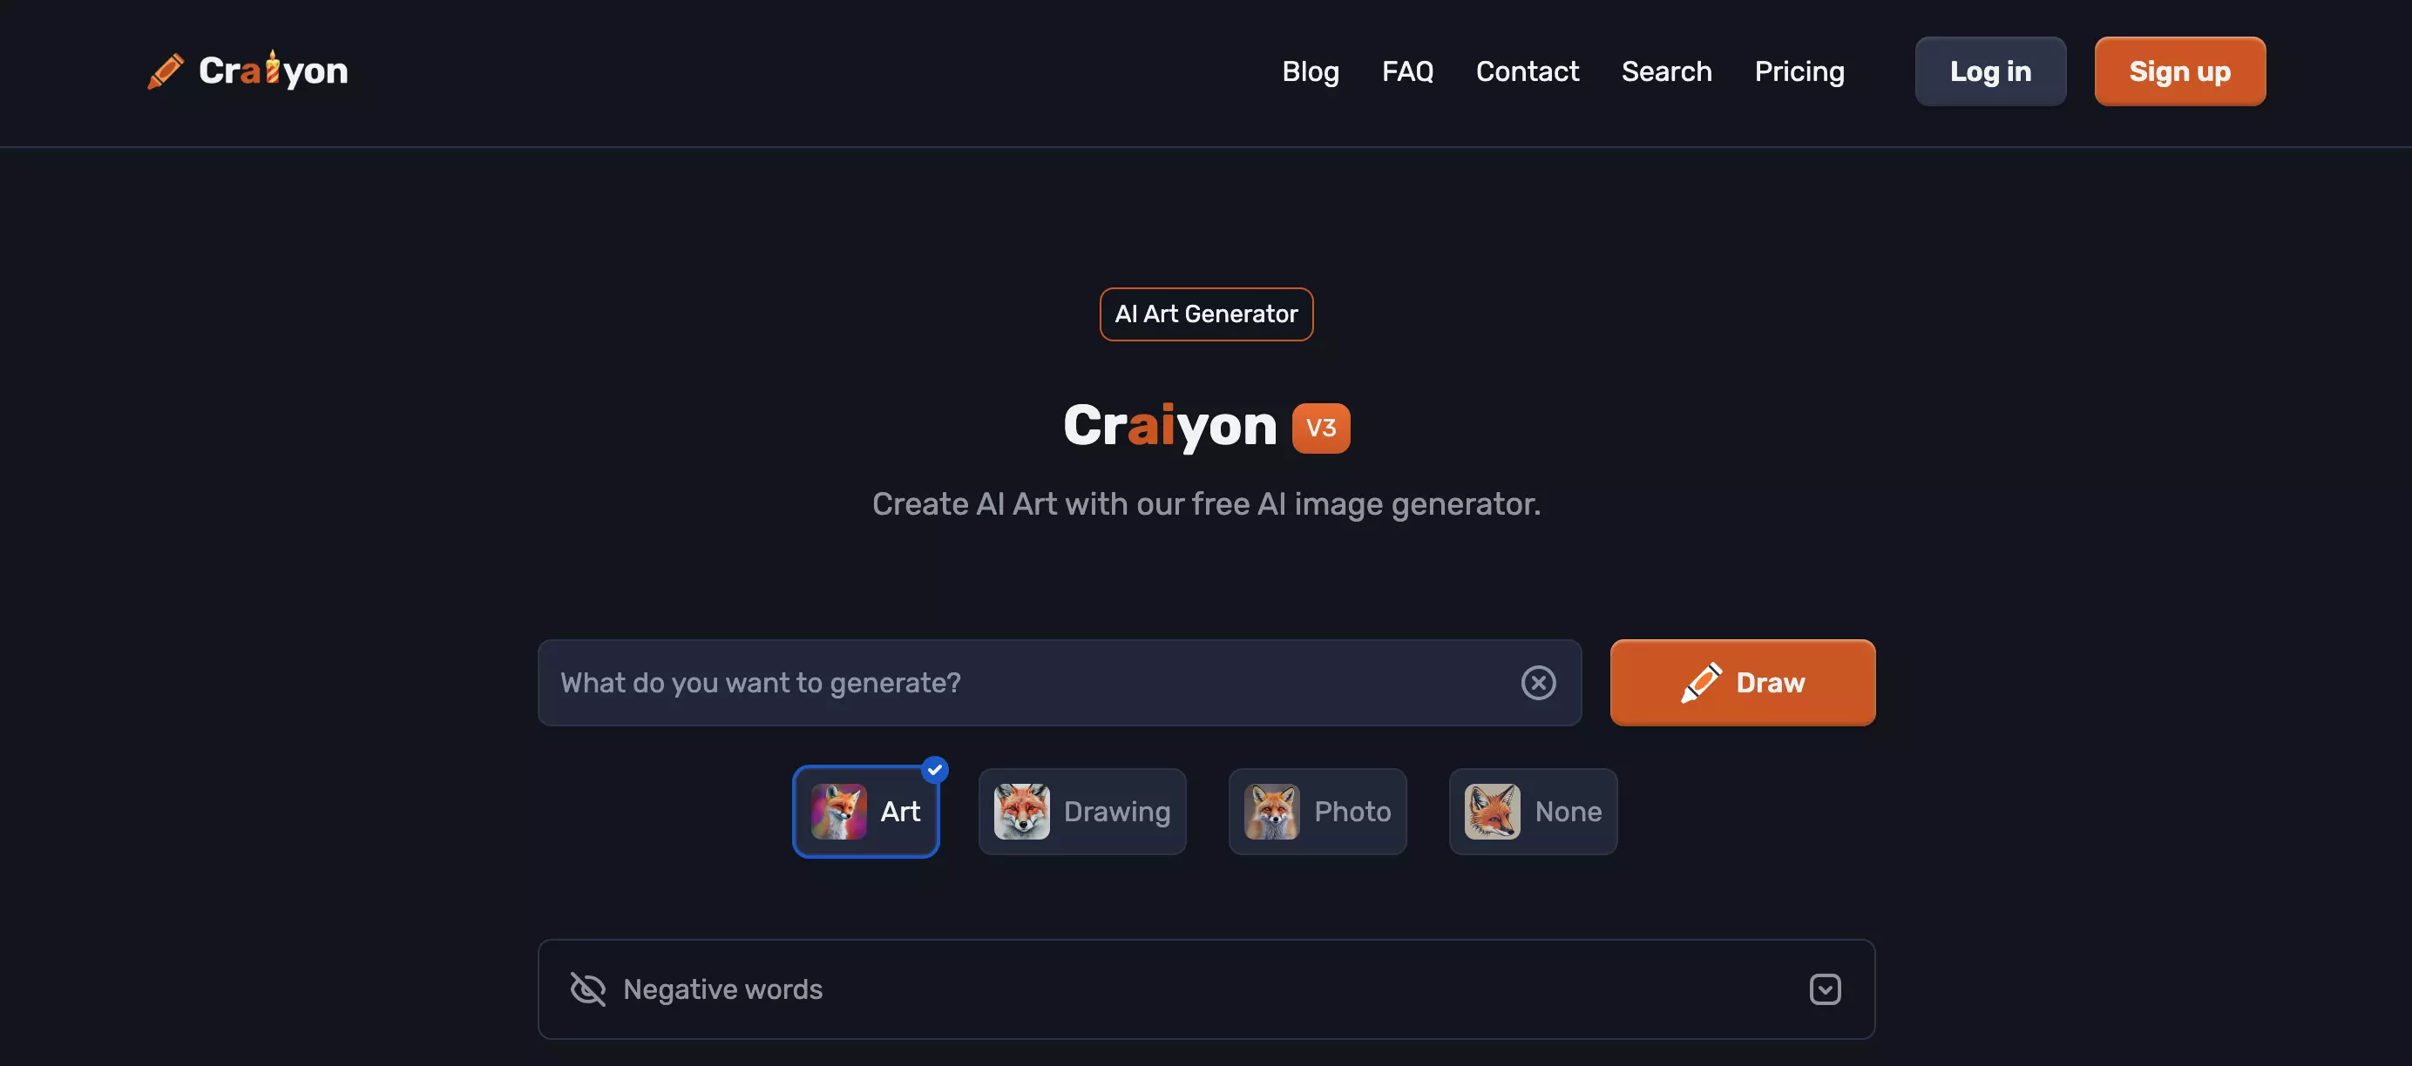The width and height of the screenshot is (2412, 1066).
Task: Click the clear input X icon
Action: point(1538,681)
